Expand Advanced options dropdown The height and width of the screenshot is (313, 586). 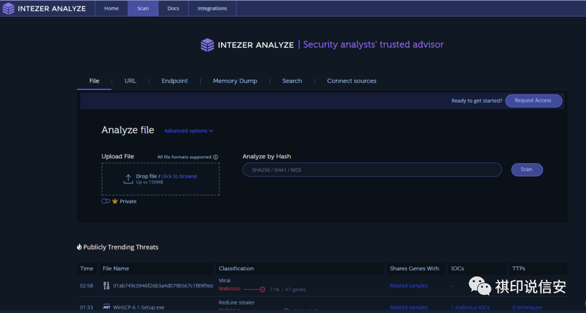pos(188,131)
